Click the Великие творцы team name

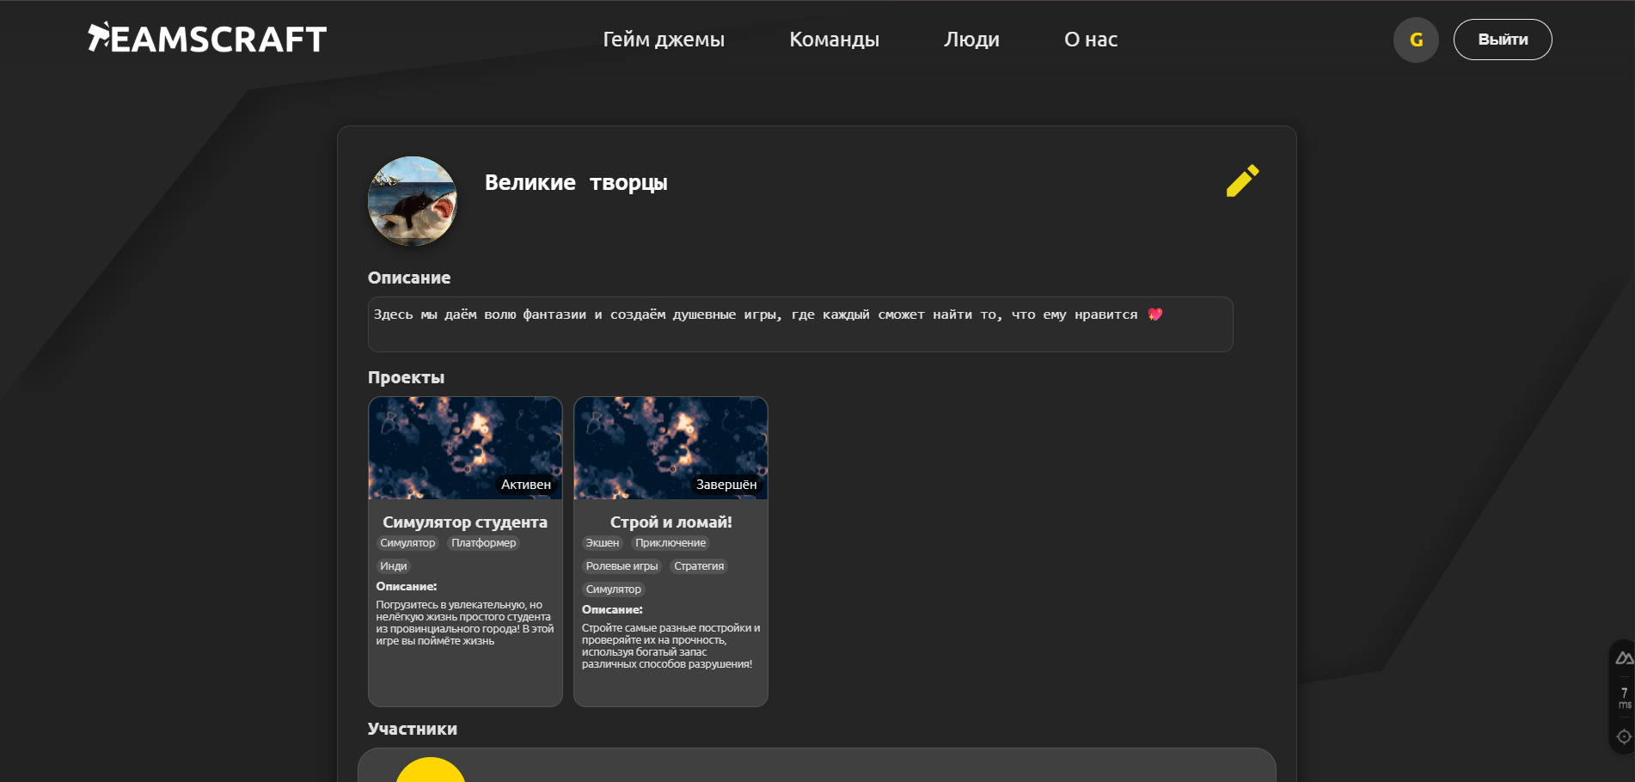click(576, 182)
